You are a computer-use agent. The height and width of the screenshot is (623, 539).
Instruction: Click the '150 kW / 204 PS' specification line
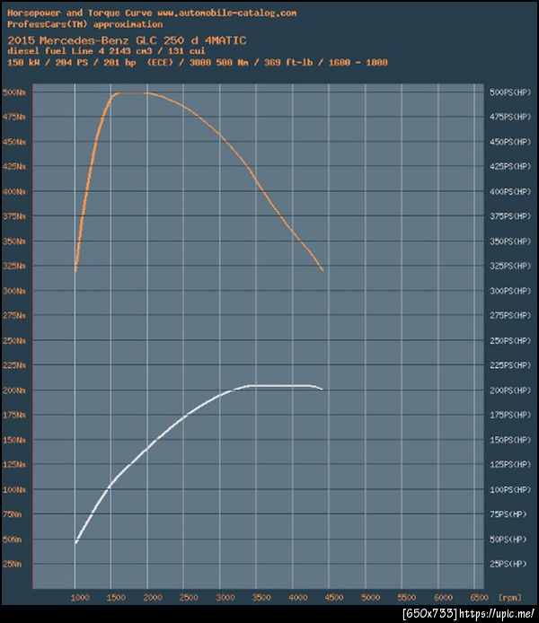[x=197, y=62]
